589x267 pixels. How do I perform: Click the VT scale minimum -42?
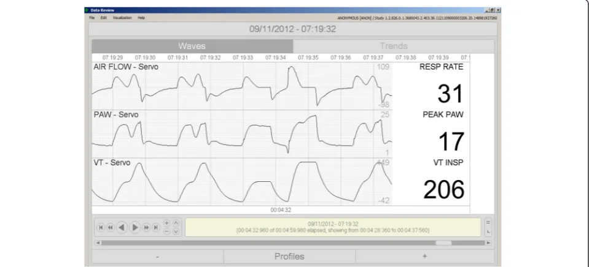pyautogui.click(x=383, y=201)
